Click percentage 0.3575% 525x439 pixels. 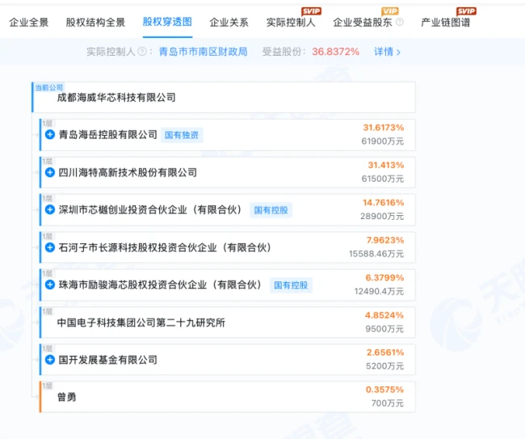click(x=384, y=390)
